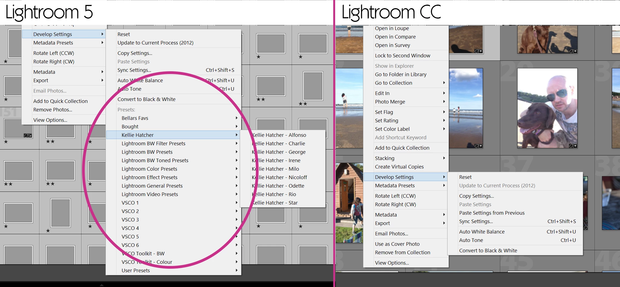
Task: Select Create Virtual Copies
Action: pyautogui.click(x=406, y=167)
